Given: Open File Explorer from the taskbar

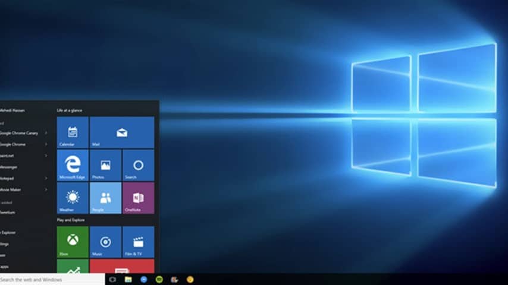Looking at the screenshot, I should click(128, 279).
